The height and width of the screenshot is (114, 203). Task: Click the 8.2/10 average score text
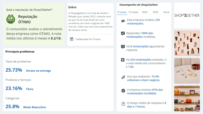56,39
